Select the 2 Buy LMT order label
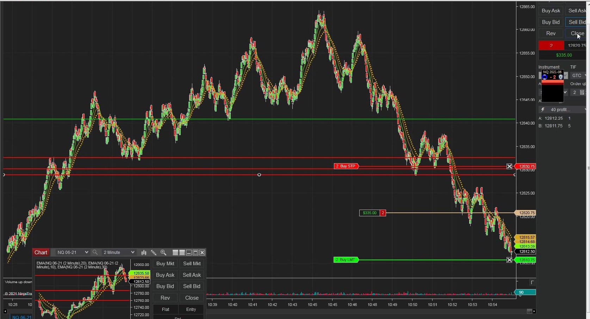Viewport: 590px width, 319px height. pos(346,260)
